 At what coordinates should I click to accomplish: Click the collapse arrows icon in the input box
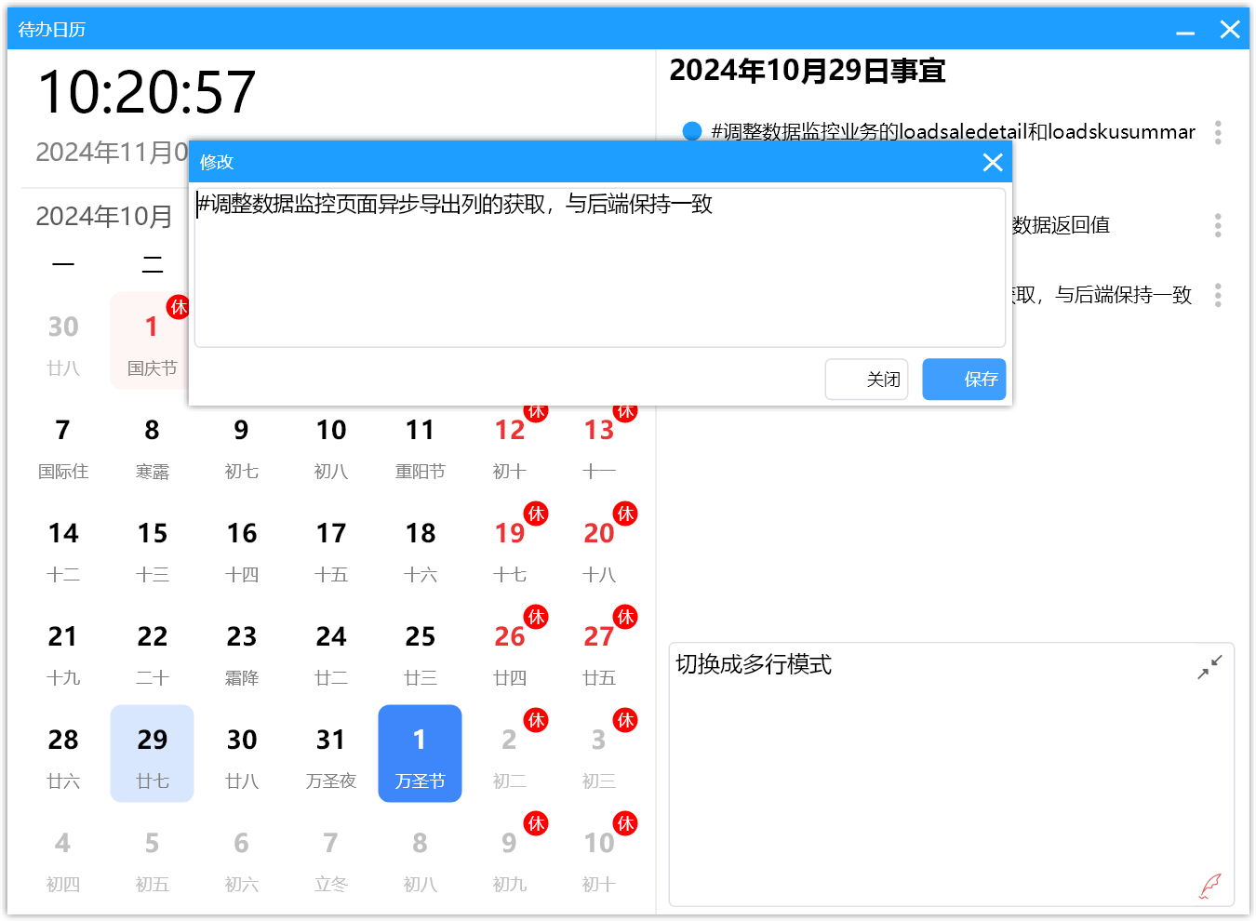point(1209,667)
